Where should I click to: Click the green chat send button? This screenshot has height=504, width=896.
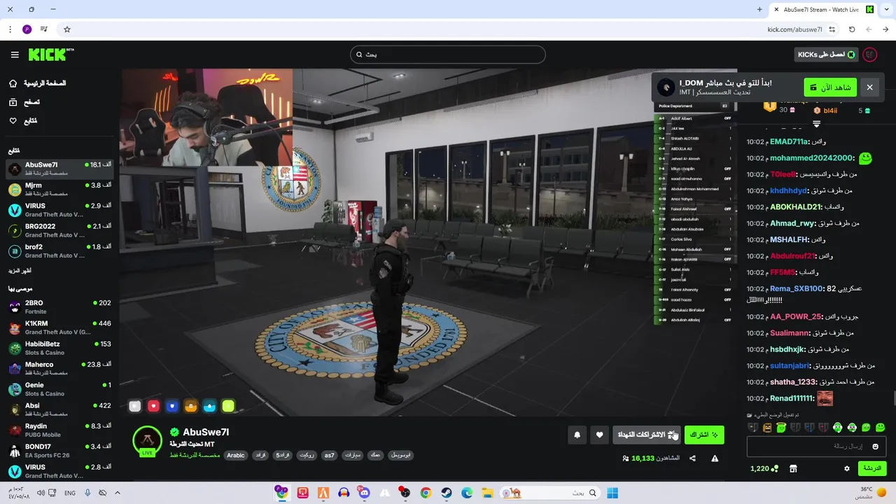pyautogui.click(x=871, y=468)
